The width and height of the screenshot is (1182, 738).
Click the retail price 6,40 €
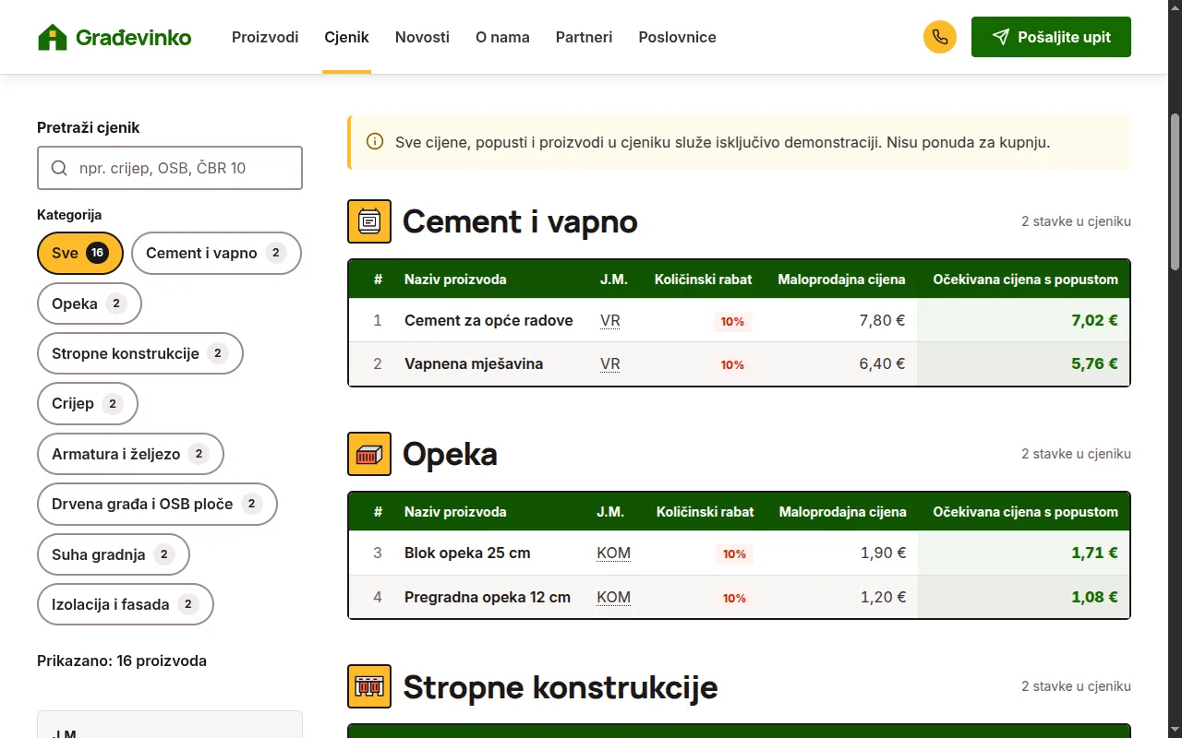[882, 363]
